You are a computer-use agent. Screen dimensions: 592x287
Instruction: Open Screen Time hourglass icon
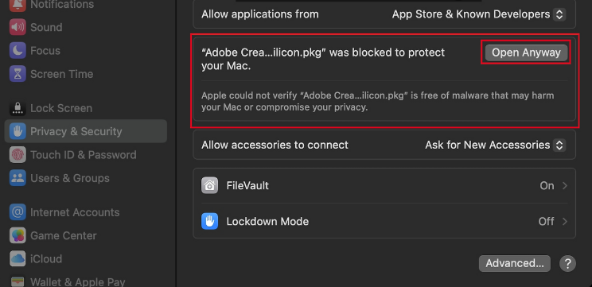tap(18, 74)
